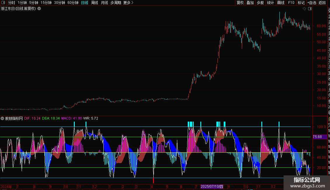Viewport: 330px width, 190px height.
Task: Open the 统计 statistics tool
Action: pyautogui.click(x=270, y=3)
